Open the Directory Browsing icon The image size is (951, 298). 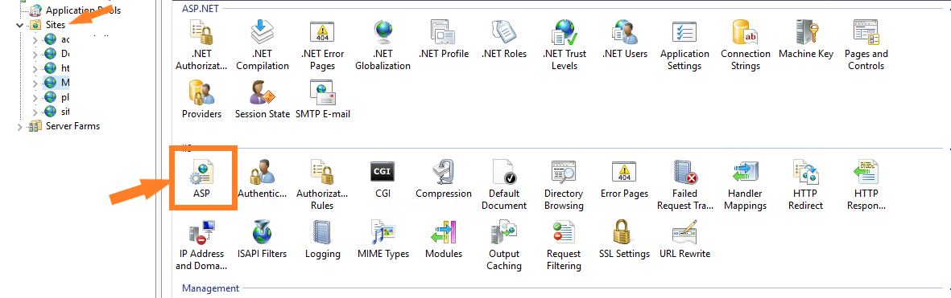click(x=564, y=172)
